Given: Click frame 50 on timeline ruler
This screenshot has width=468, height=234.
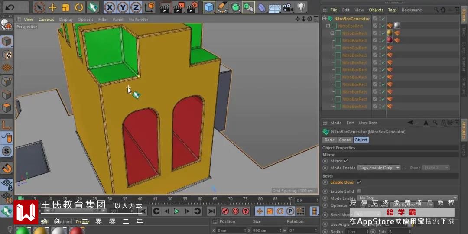Looking at the screenshot, I should pos(170,199).
